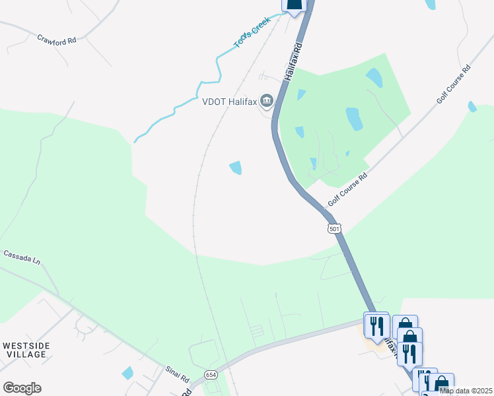The height and width of the screenshot is (396, 494).
Task: Click the Crawford Rd street label
Action: [x=57, y=40]
